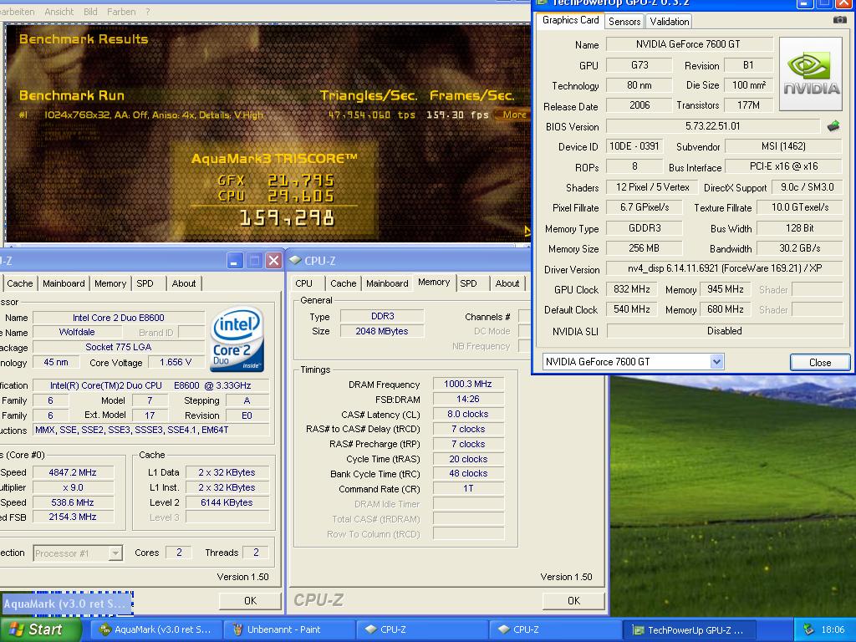
Task: Open AquaMark taskbar item
Action: click(155, 629)
